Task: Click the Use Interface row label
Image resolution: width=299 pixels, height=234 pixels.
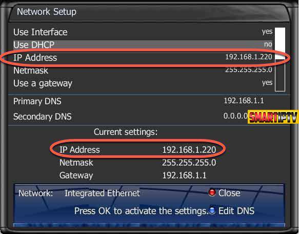Action: coord(40,32)
